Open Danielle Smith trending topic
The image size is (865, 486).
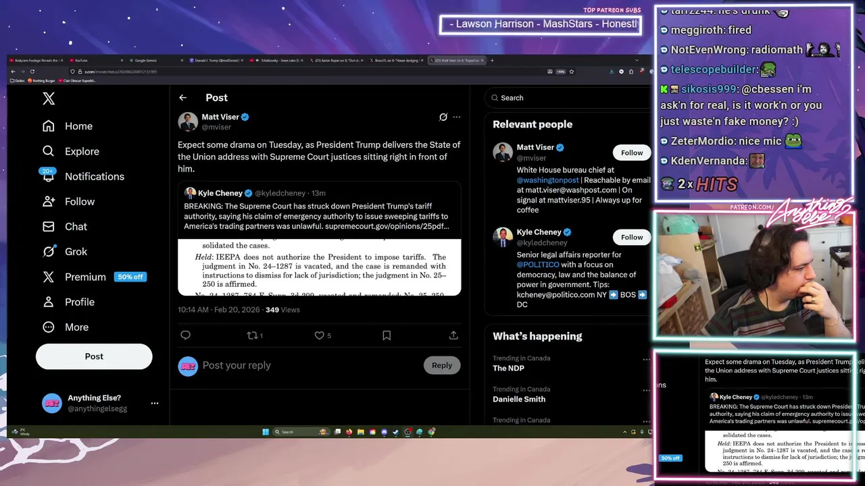point(519,399)
